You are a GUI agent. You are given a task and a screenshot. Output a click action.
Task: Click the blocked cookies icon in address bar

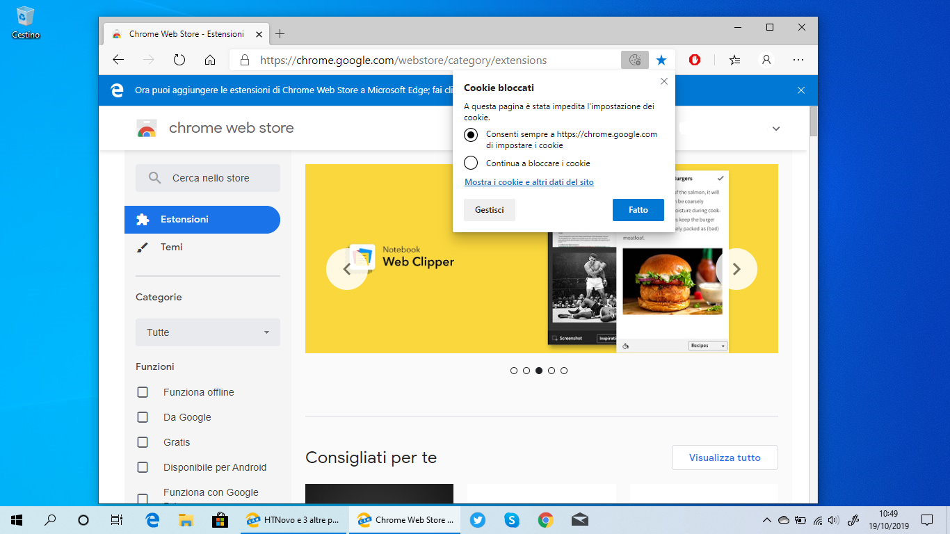point(635,60)
